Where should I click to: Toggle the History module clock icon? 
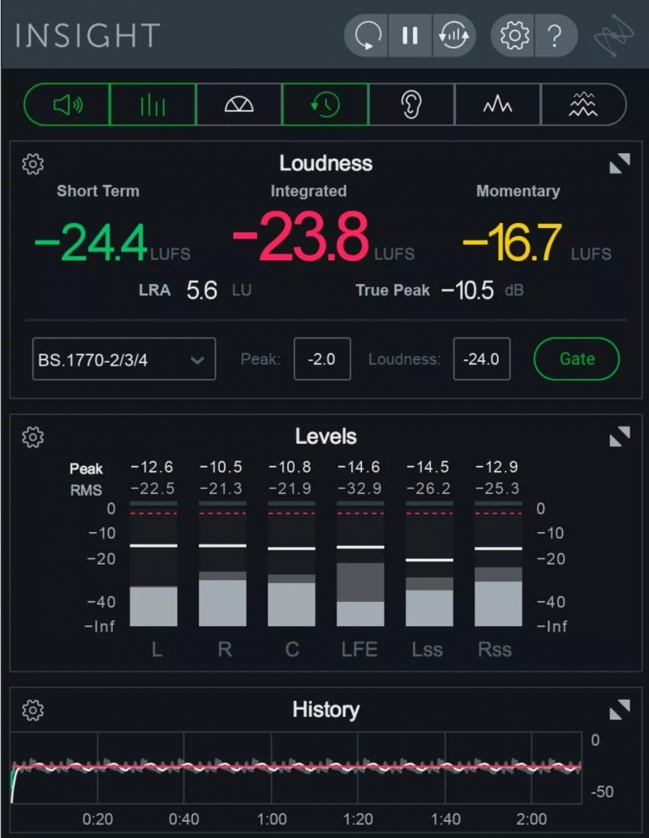[325, 104]
